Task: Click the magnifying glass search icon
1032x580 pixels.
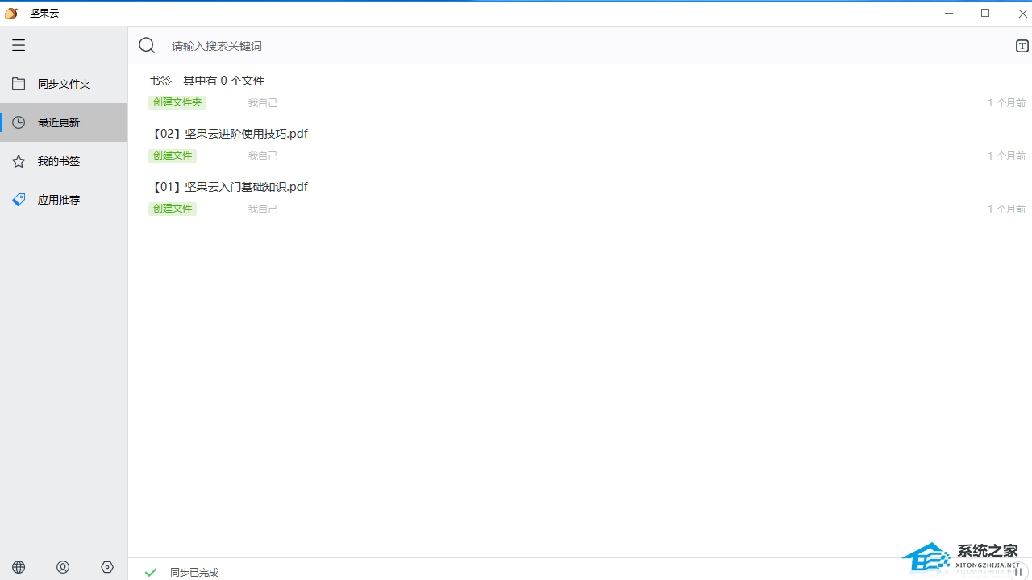Action: coord(147,45)
